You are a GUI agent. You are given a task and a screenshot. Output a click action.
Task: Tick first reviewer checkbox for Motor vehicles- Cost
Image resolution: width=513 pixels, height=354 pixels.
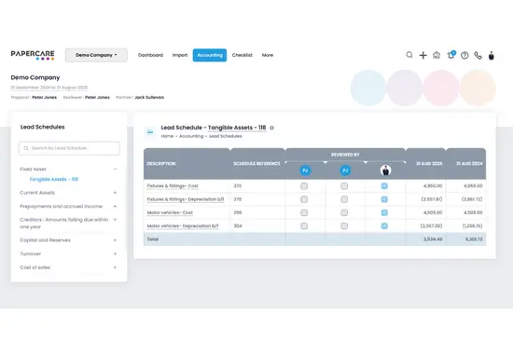click(x=304, y=212)
